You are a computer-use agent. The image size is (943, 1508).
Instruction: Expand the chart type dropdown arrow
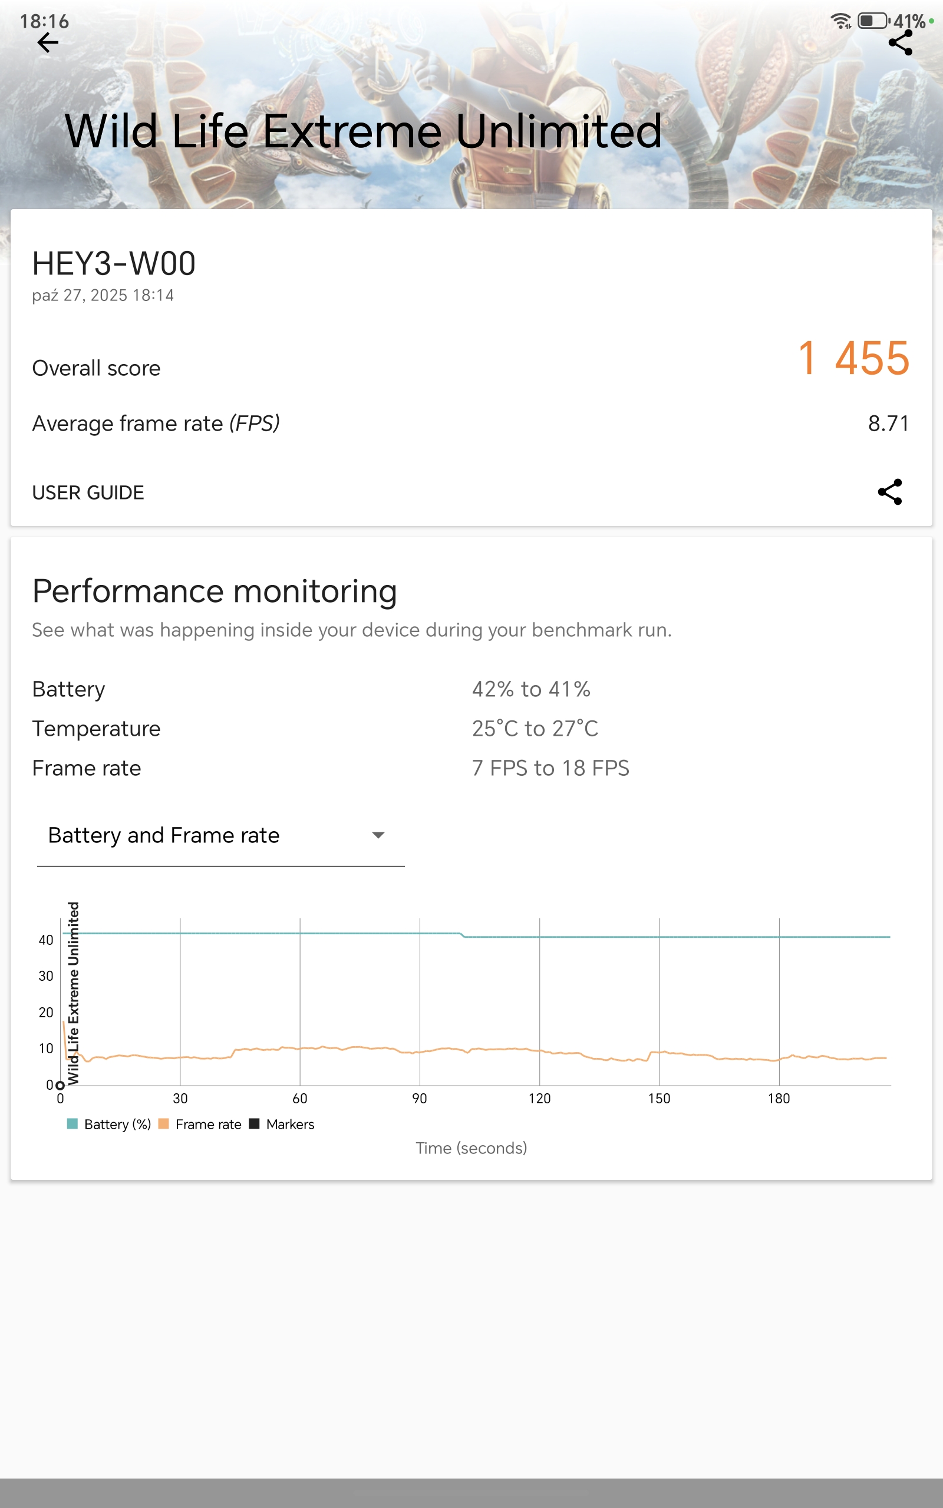click(x=378, y=835)
